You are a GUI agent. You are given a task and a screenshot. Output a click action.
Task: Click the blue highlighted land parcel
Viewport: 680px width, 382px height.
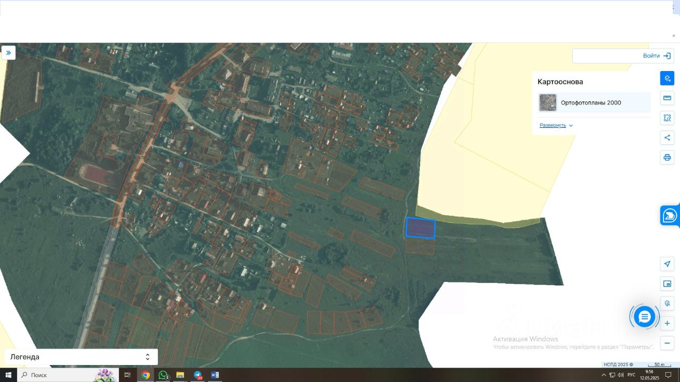tap(421, 228)
